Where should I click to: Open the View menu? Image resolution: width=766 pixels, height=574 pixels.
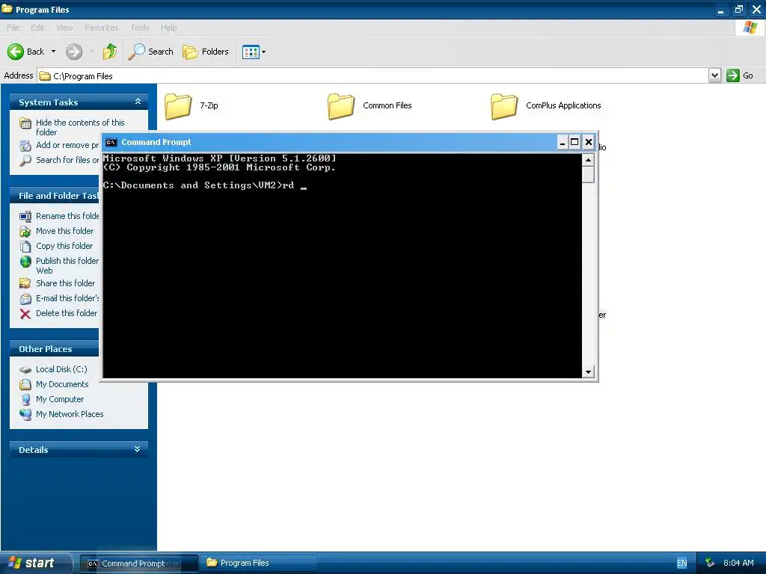coord(64,28)
